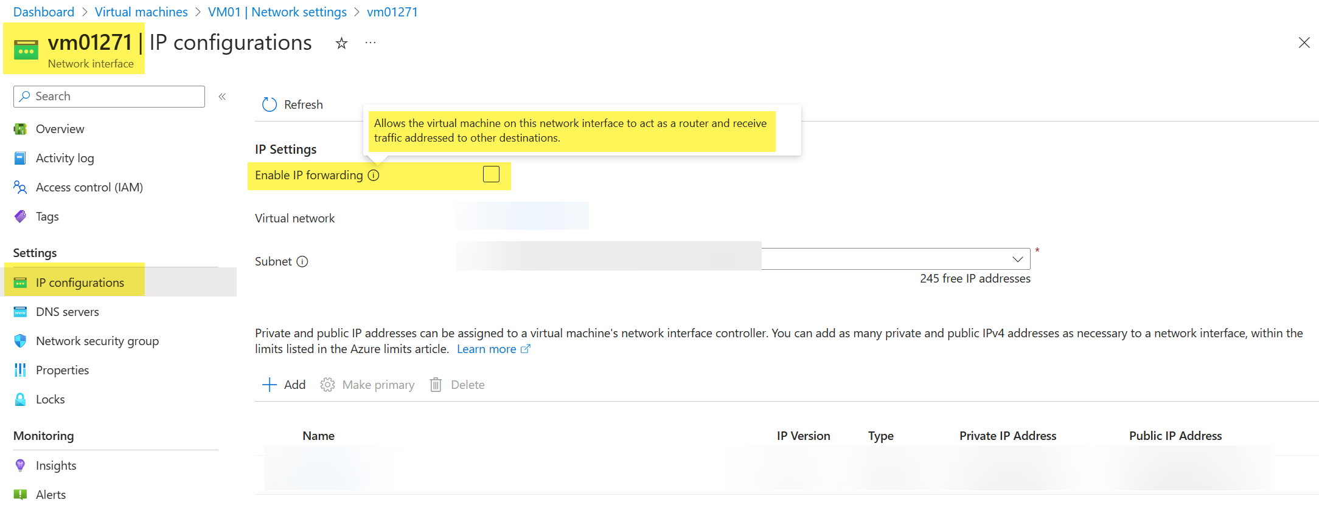Click the external link icon after Learn more
This screenshot has width=1319, height=508.
526,349
